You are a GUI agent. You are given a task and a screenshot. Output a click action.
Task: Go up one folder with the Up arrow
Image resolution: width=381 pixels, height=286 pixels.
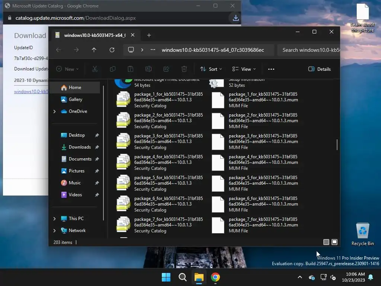[94, 50]
